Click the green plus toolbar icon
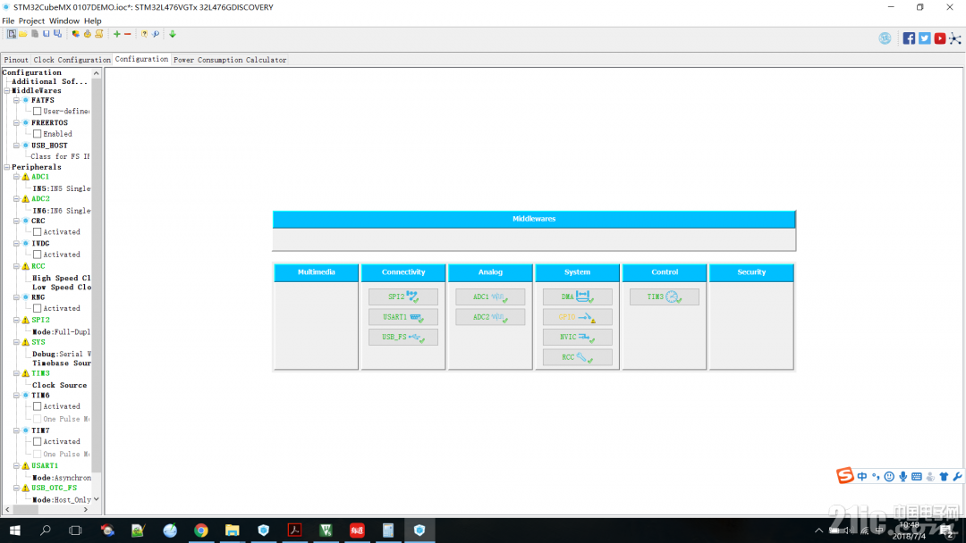This screenshot has width=966, height=543. (x=116, y=35)
